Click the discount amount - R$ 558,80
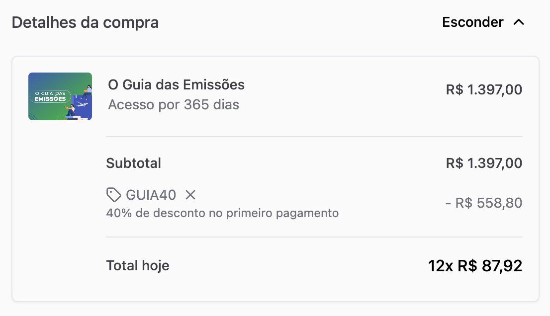Viewport: 550px width, 316px height. [x=484, y=203]
